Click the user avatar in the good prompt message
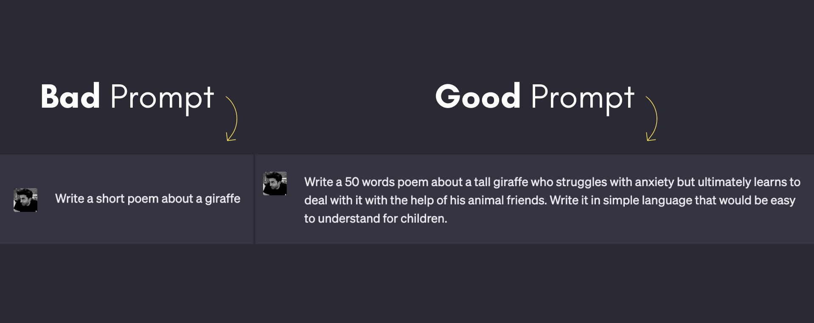 point(275,184)
